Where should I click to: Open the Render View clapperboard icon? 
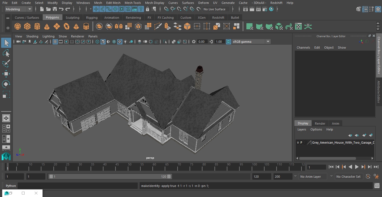coord(245,9)
